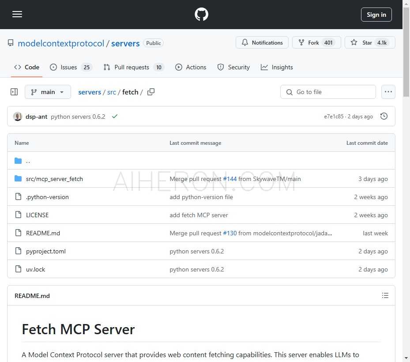View the green check status details

point(115,117)
